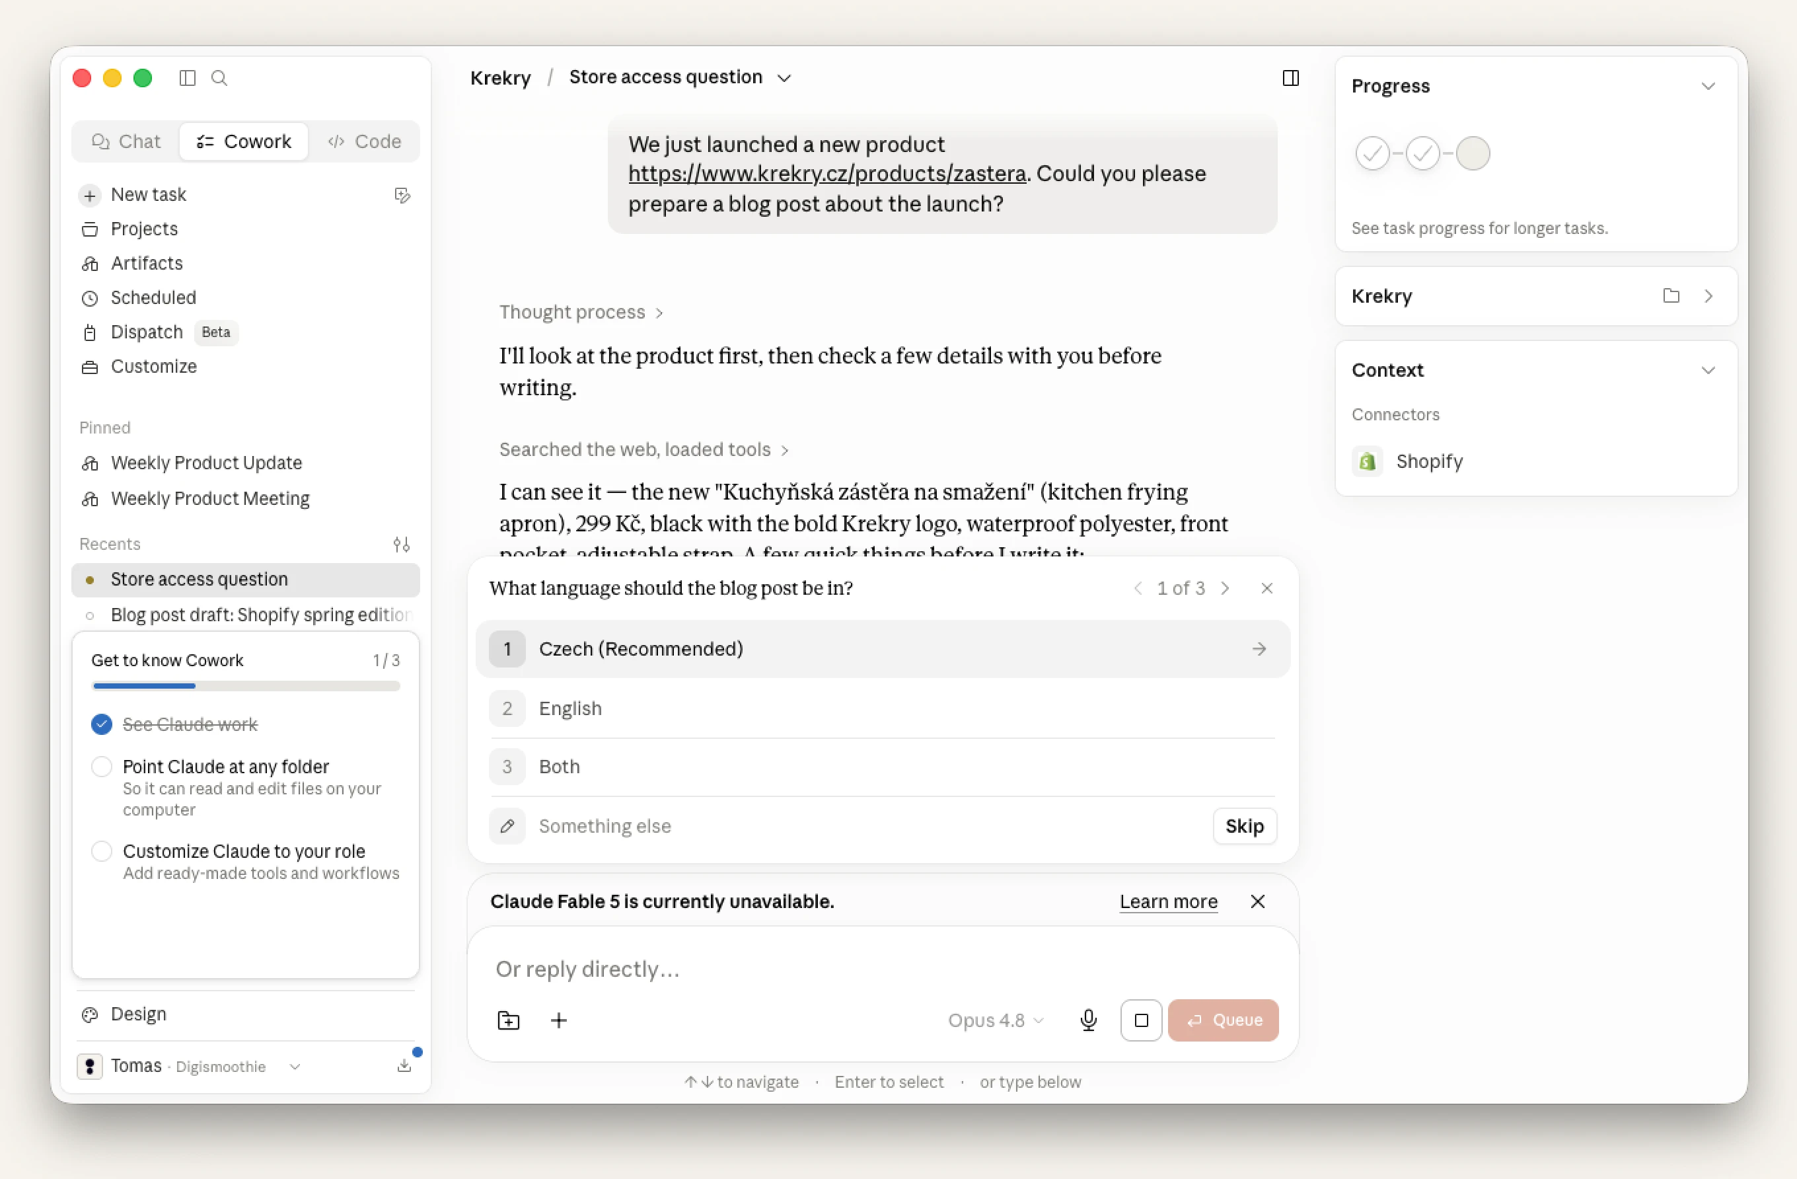Screen dimensions: 1797x1179
Task: Click the download update icon near Tomas
Action: coord(404,1066)
